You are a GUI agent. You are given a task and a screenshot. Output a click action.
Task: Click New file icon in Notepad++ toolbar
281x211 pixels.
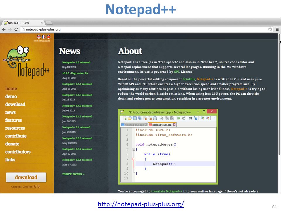pos(125,118)
